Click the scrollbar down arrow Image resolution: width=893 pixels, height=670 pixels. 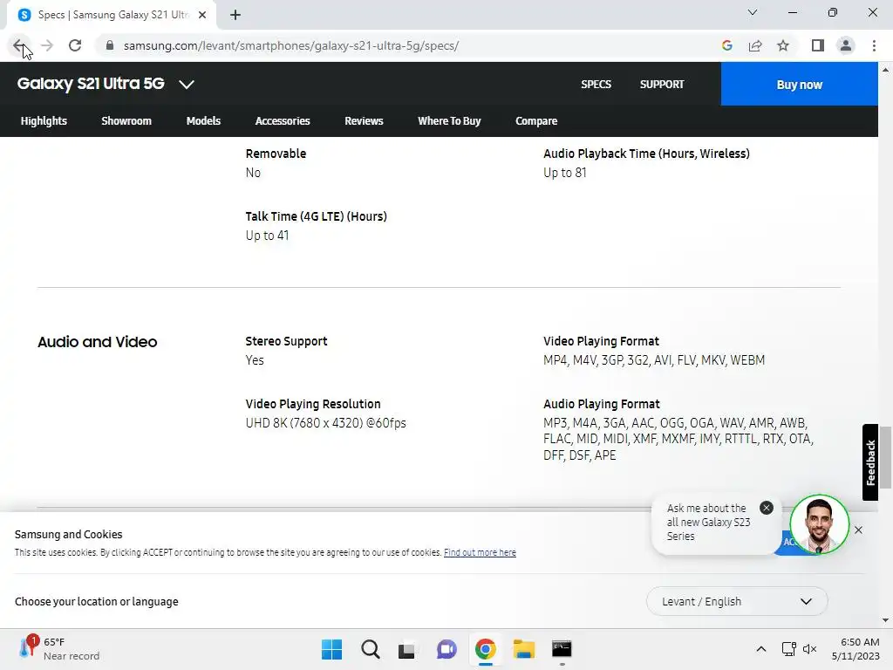point(885,620)
